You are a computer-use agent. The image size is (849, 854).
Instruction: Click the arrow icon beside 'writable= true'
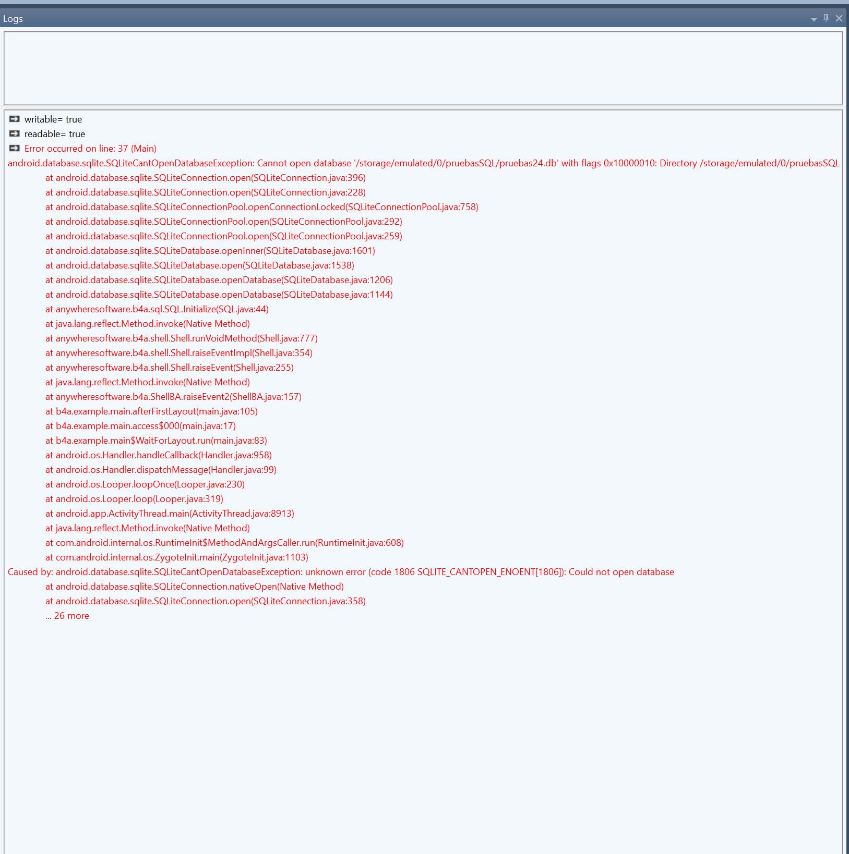pos(15,119)
